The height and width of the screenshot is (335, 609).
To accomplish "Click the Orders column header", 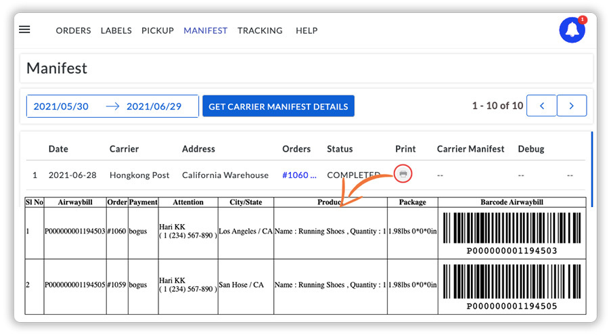I will click(x=296, y=149).
